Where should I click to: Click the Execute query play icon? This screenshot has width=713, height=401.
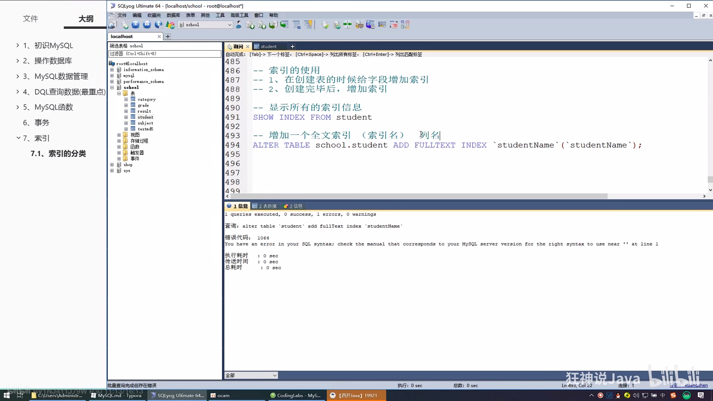135,25
